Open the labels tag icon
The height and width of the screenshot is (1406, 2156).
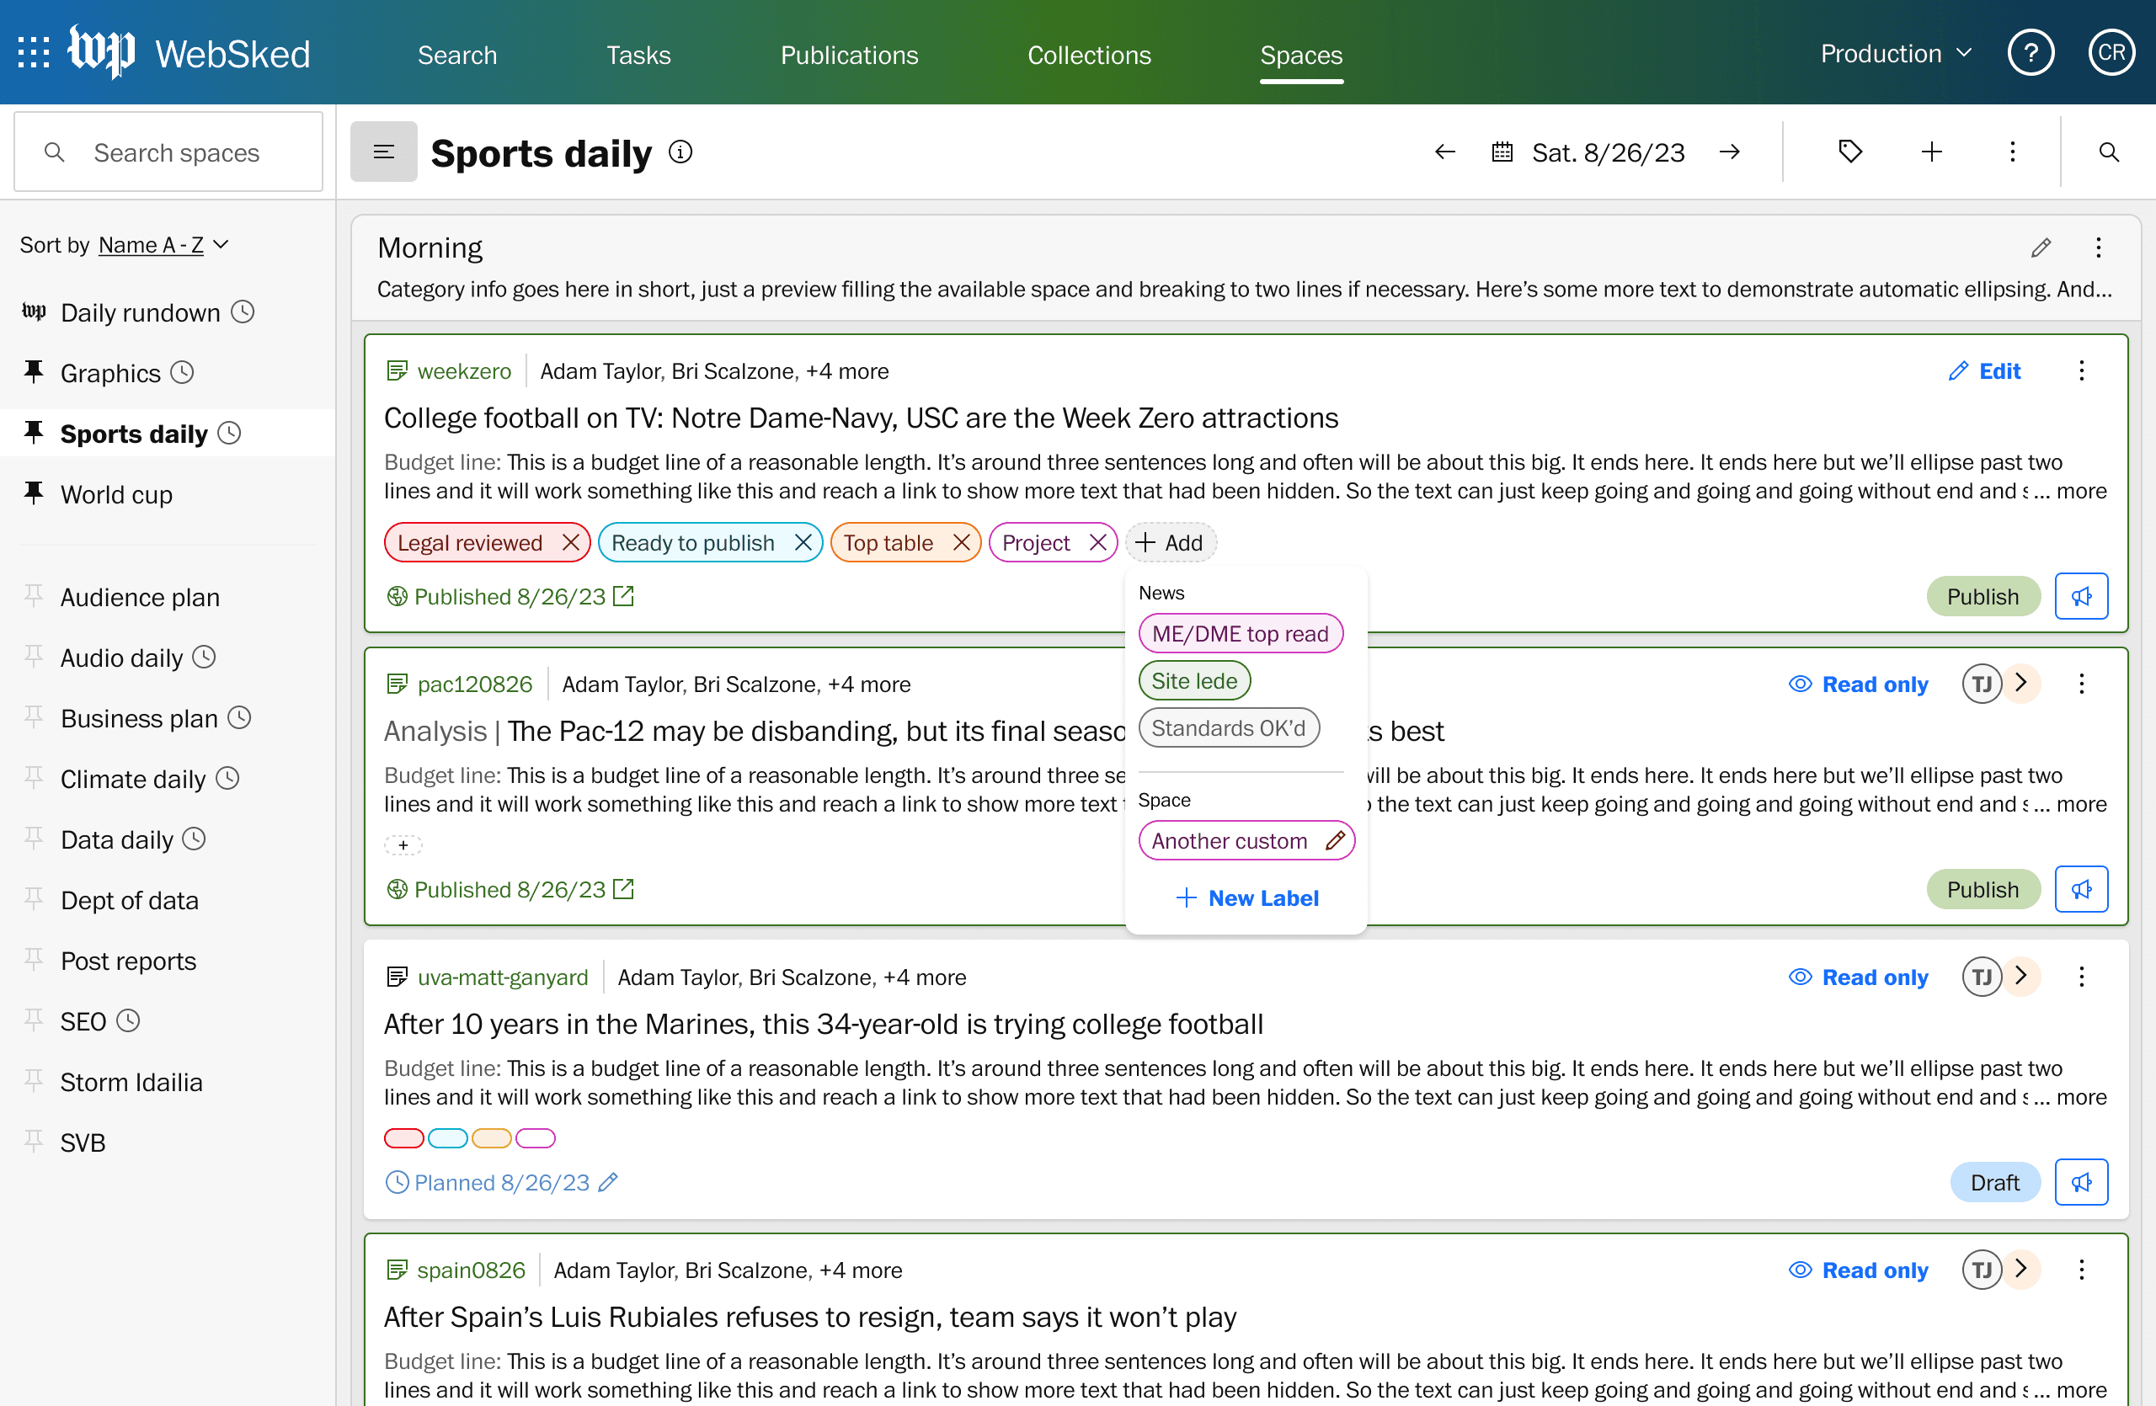pyautogui.click(x=1849, y=152)
